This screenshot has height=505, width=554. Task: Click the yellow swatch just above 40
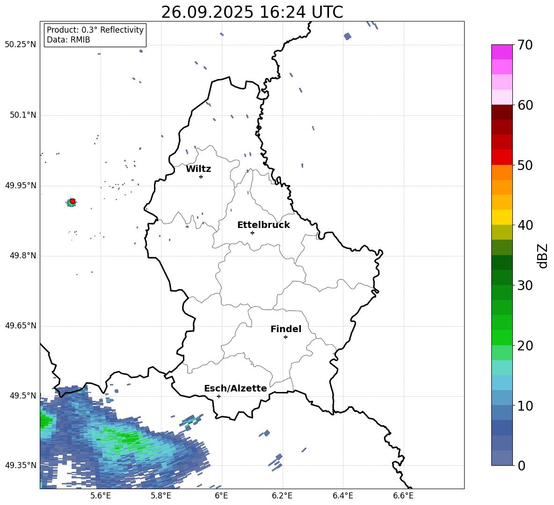click(x=502, y=217)
